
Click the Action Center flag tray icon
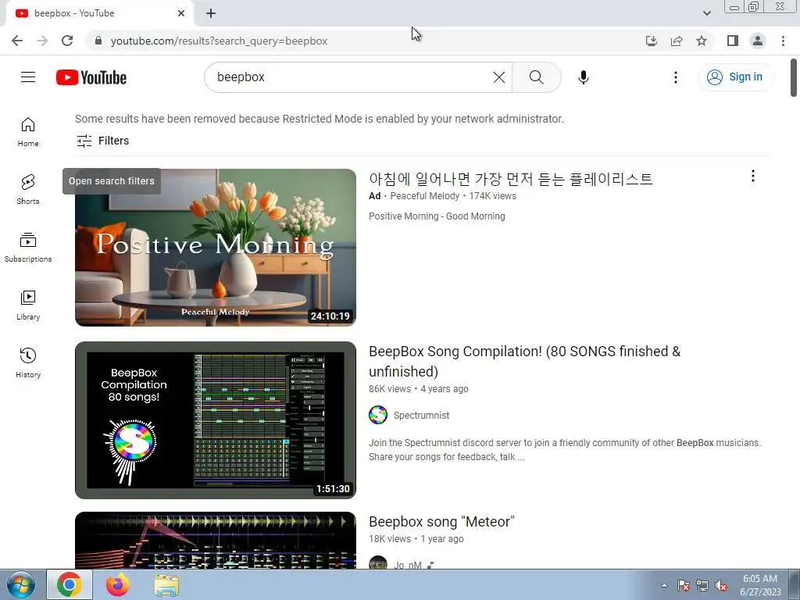(684, 586)
